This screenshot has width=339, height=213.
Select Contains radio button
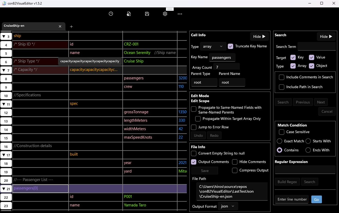(279, 150)
